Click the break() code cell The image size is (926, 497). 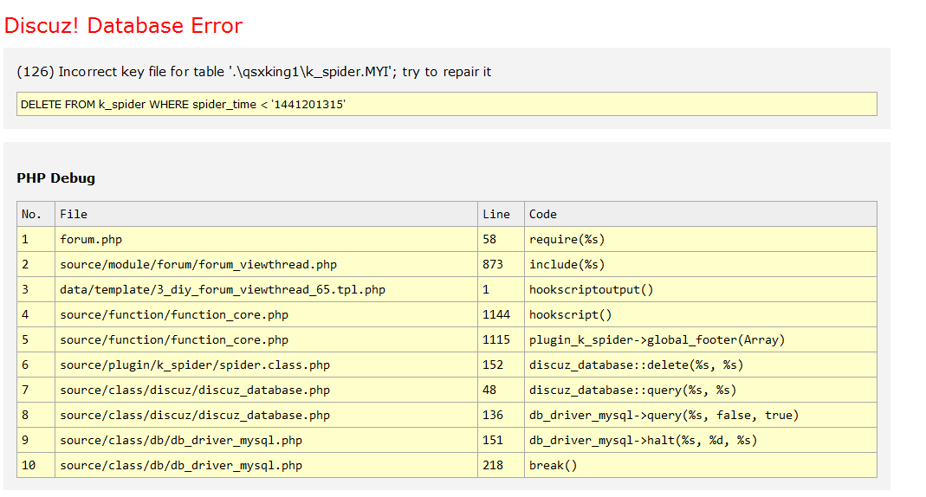(x=554, y=465)
